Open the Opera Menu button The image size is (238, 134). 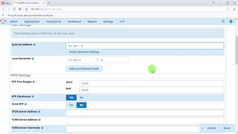(6, 3)
